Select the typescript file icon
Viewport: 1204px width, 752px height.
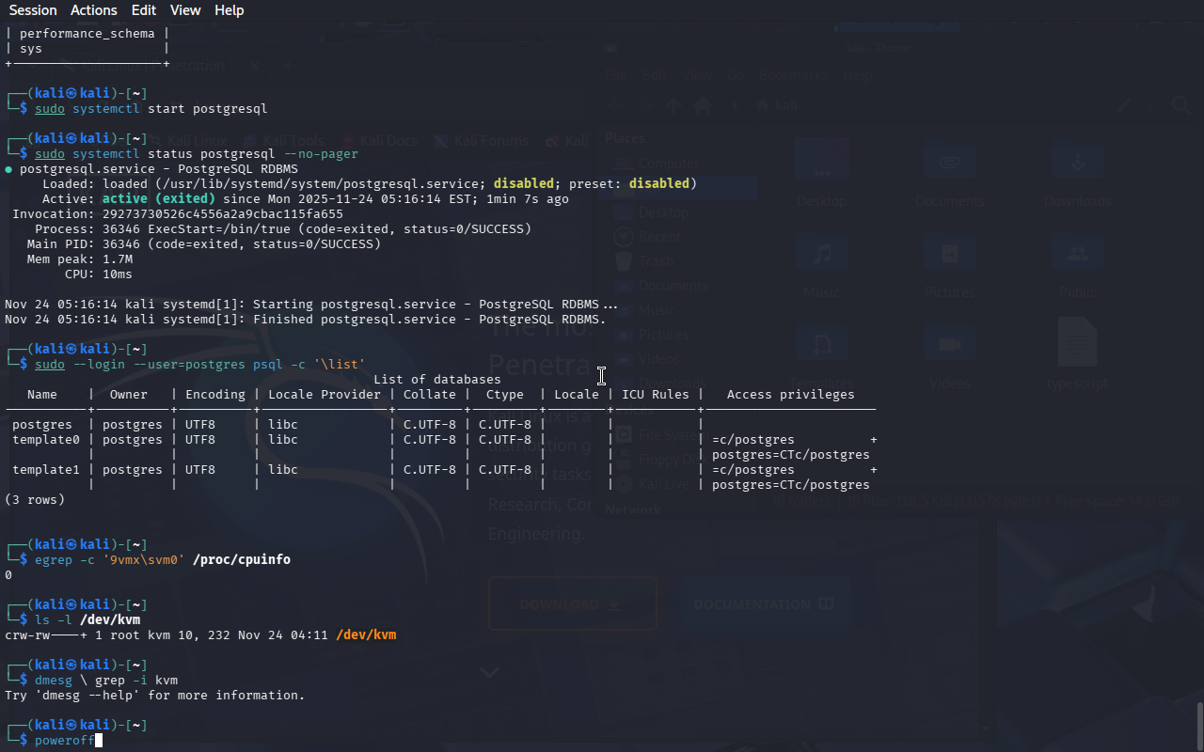(1077, 344)
